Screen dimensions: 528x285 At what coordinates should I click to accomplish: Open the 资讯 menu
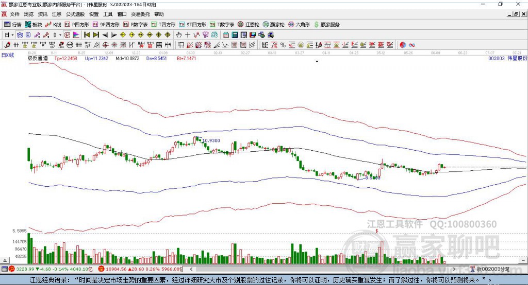tap(43, 14)
